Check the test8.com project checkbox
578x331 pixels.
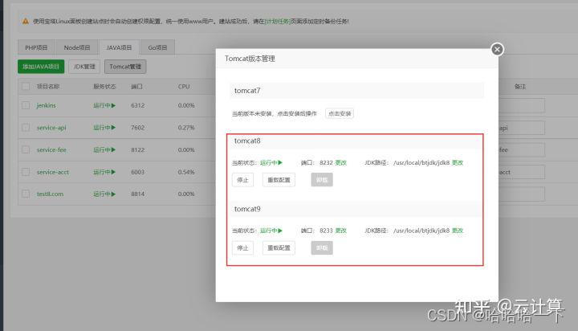[26, 194]
